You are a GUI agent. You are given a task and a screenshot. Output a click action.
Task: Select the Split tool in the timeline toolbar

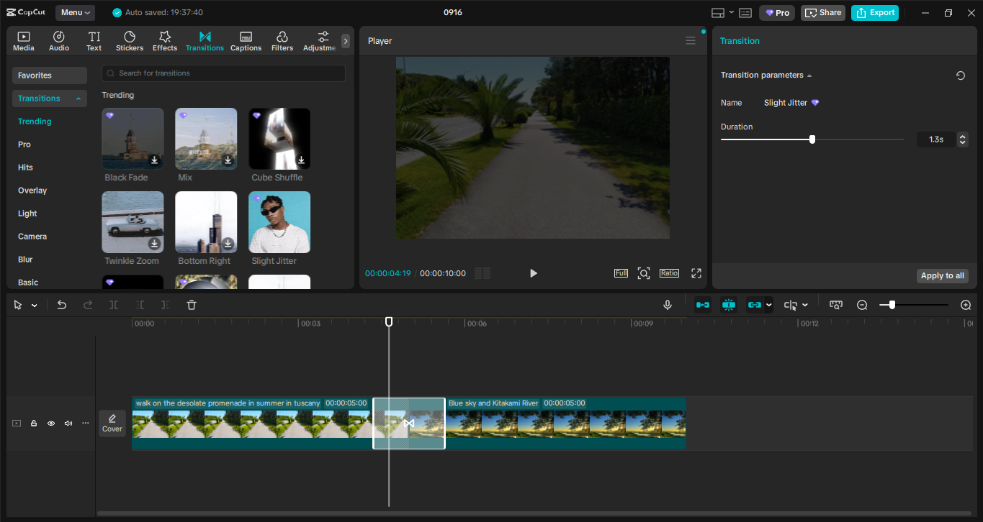point(113,305)
